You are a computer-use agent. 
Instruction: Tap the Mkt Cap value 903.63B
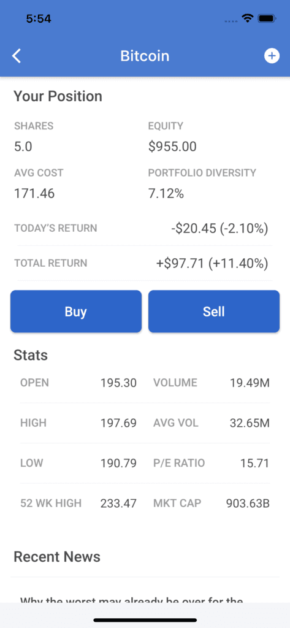coord(248,503)
